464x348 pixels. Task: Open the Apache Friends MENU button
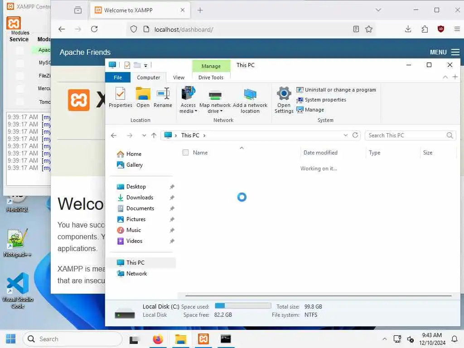point(445,52)
